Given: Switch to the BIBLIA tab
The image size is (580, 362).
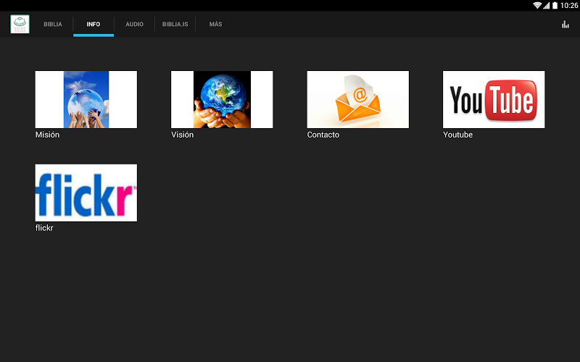Looking at the screenshot, I should click(53, 25).
